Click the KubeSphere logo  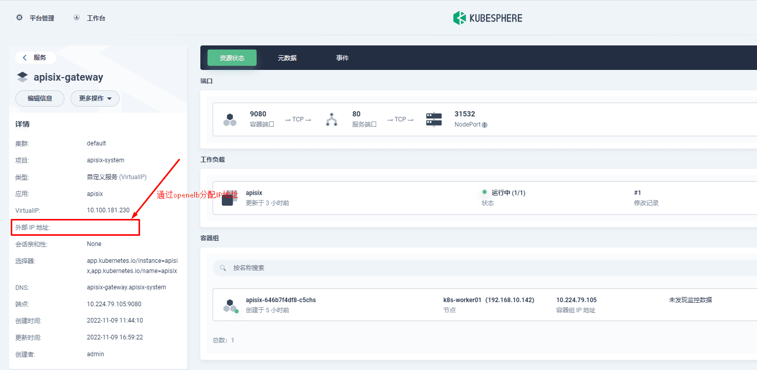[x=488, y=18]
